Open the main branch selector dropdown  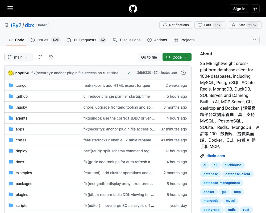tap(18, 57)
